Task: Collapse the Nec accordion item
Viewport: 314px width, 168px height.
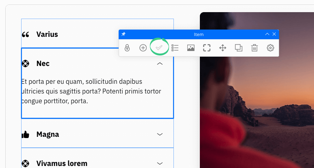Action: pyautogui.click(x=160, y=64)
